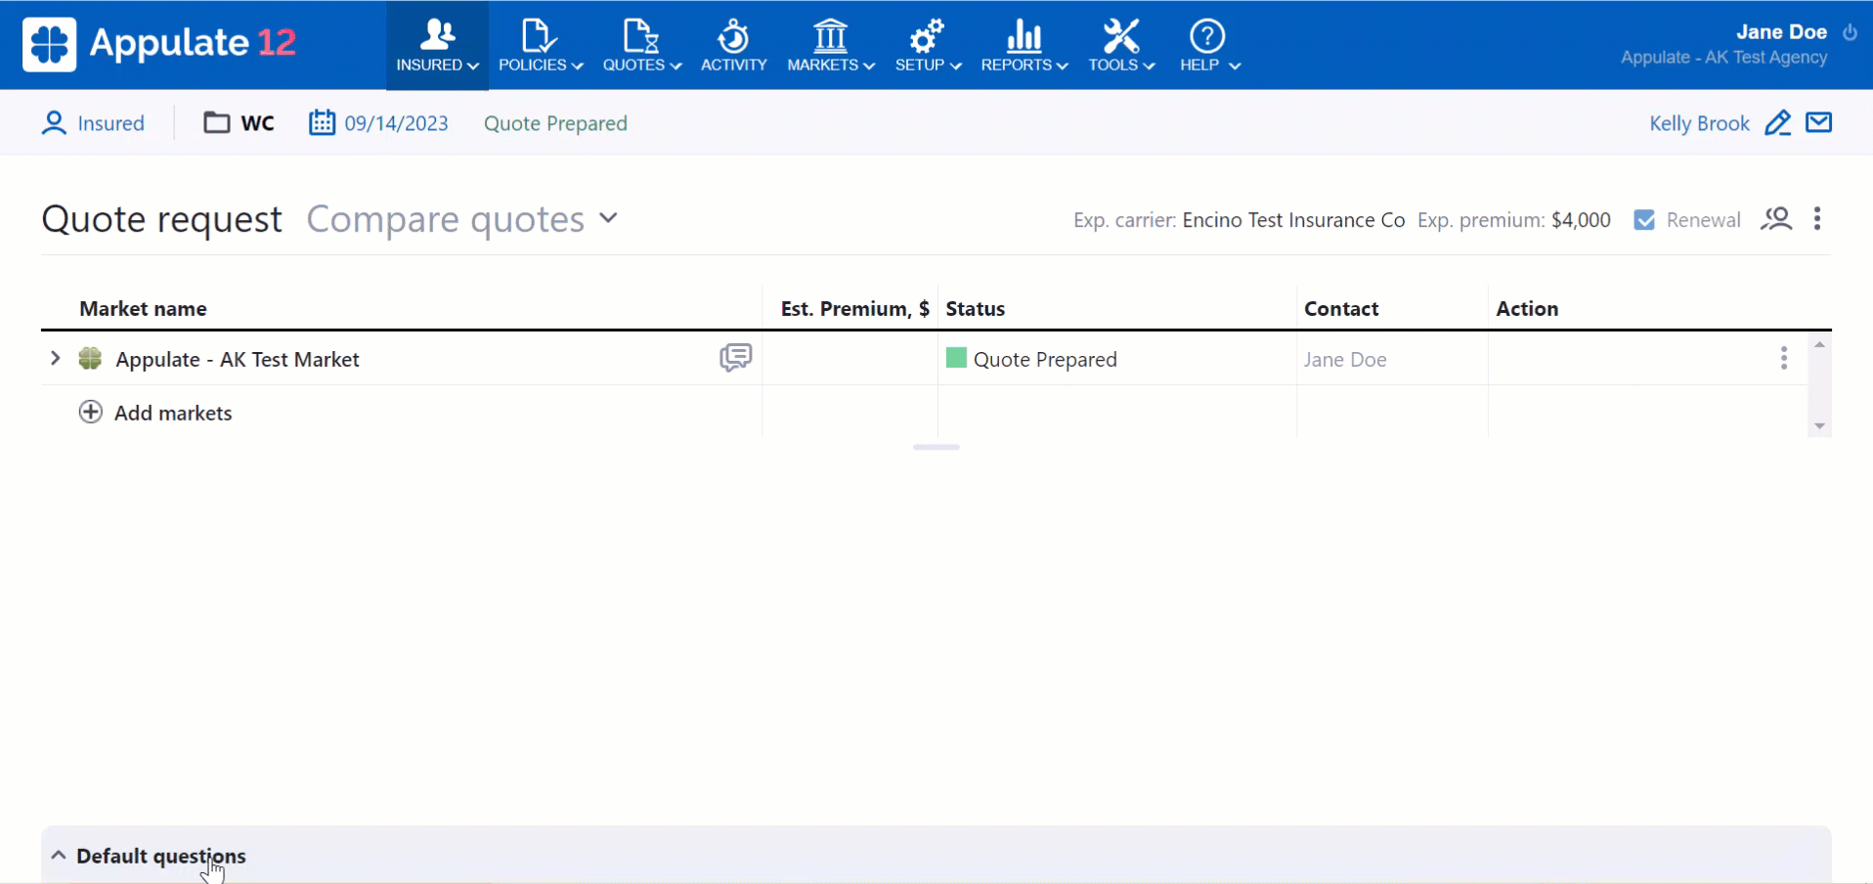Open the 09/14/2023 effective date

[x=396, y=123]
